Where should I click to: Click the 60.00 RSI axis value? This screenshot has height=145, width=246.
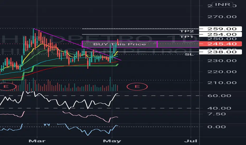tap(219, 96)
